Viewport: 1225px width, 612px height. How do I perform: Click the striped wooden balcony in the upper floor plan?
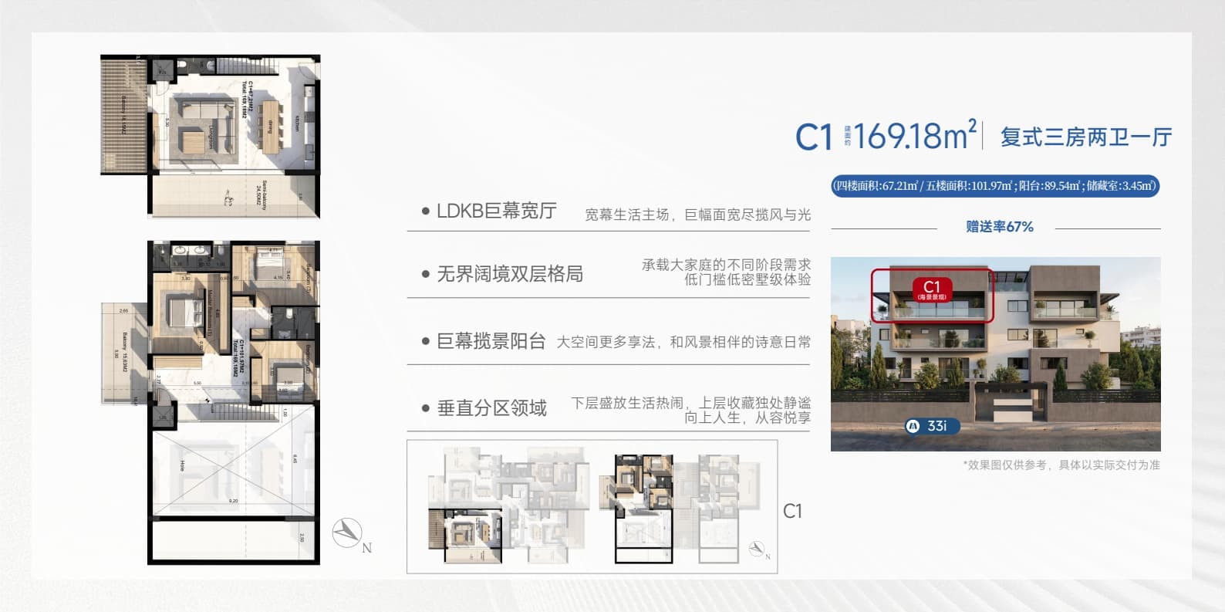124,115
